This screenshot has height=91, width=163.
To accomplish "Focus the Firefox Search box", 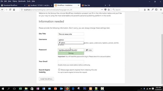I will pos(125,10).
